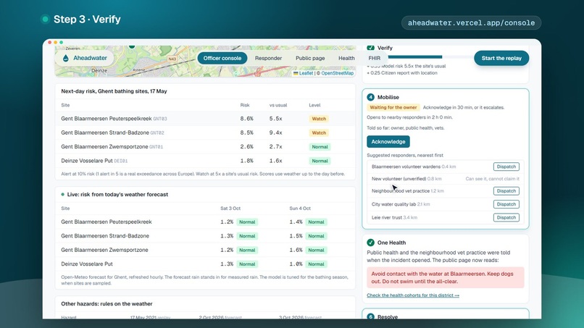The width and height of the screenshot is (584, 328).
Task: Open the OpenStreetMap attribution link
Action: 338,73
